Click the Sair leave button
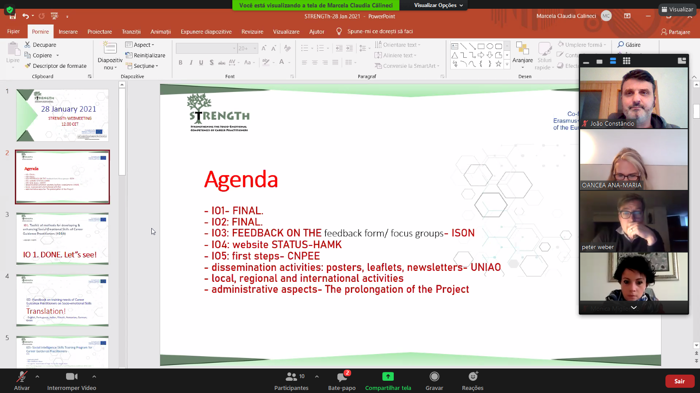This screenshot has height=393, width=700. [679, 381]
